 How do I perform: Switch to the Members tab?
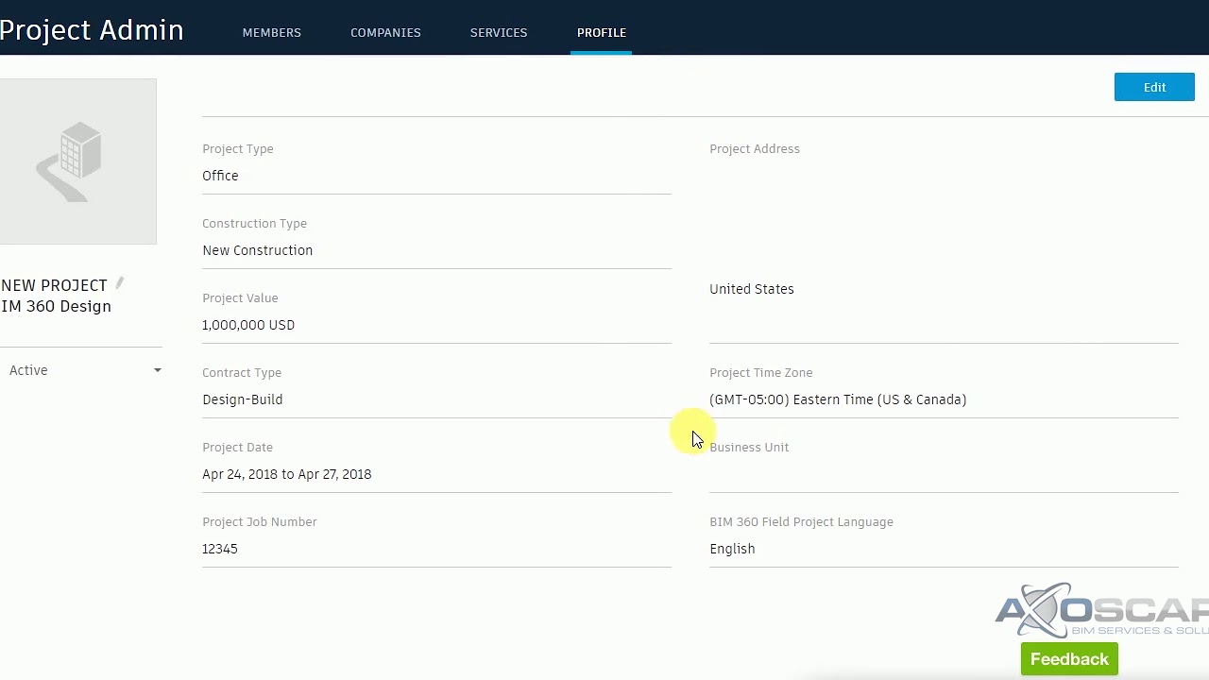click(272, 32)
